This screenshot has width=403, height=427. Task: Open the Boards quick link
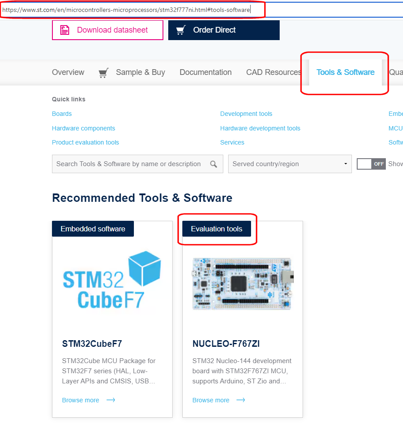tap(62, 114)
